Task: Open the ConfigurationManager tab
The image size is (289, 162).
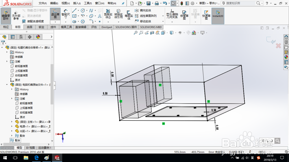Action: 21,37
